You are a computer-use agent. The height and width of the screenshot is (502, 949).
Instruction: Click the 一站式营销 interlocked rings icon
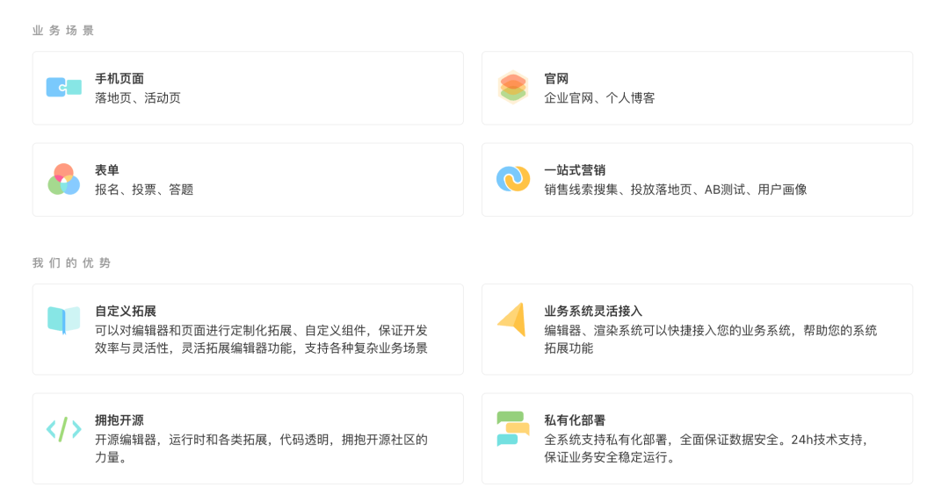click(x=513, y=179)
